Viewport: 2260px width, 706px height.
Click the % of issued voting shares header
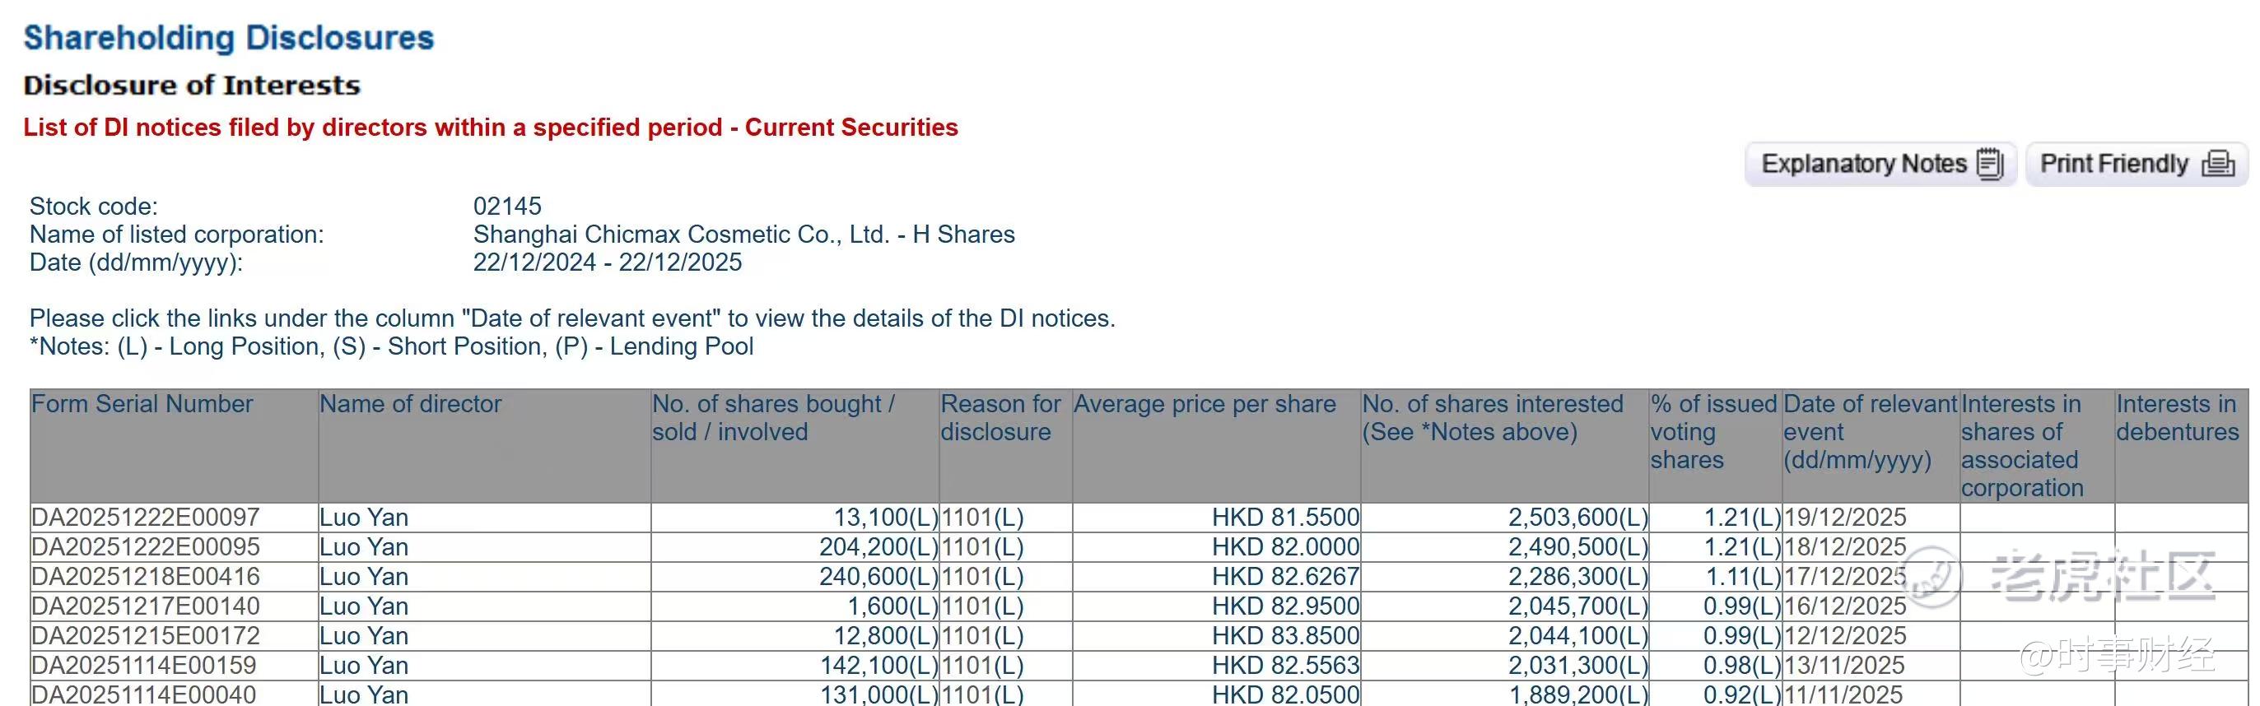click(x=1712, y=431)
